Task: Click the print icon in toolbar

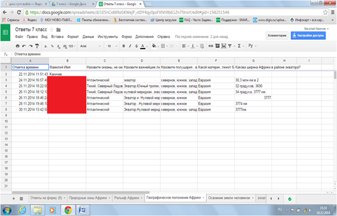Action: (x=18, y=46)
